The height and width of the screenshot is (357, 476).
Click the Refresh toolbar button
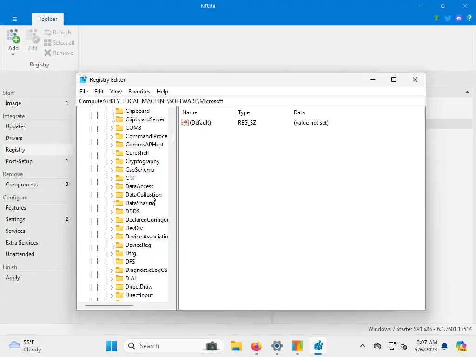pyautogui.click(x=58, y=32)
